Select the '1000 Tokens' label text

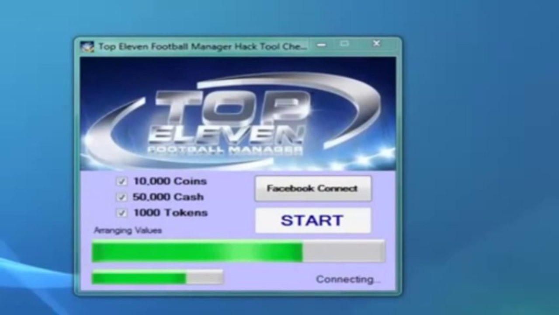coord(170,213)
